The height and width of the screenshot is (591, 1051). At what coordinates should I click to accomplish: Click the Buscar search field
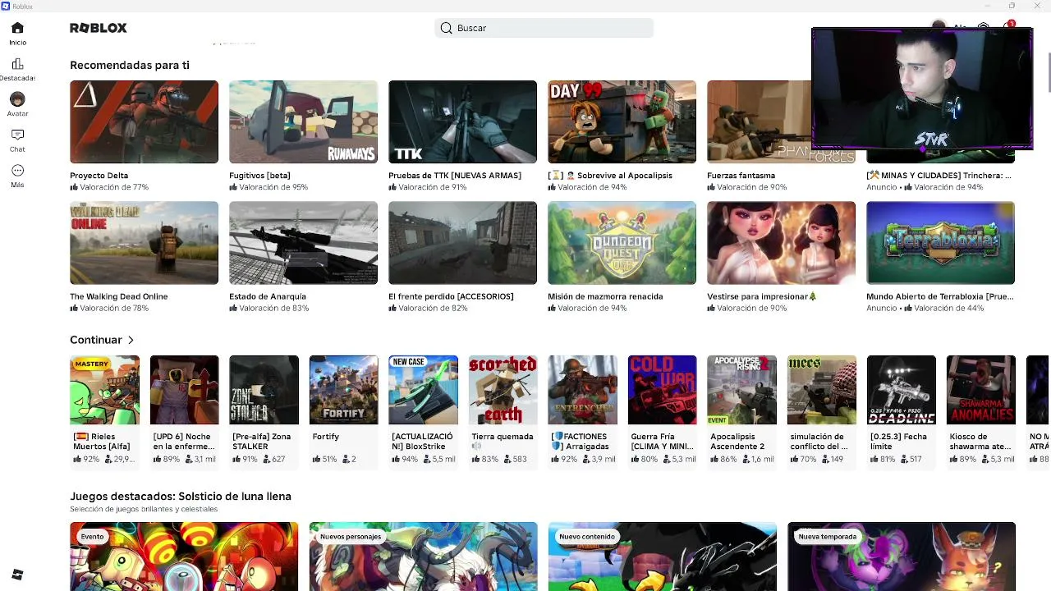[544, 28]
